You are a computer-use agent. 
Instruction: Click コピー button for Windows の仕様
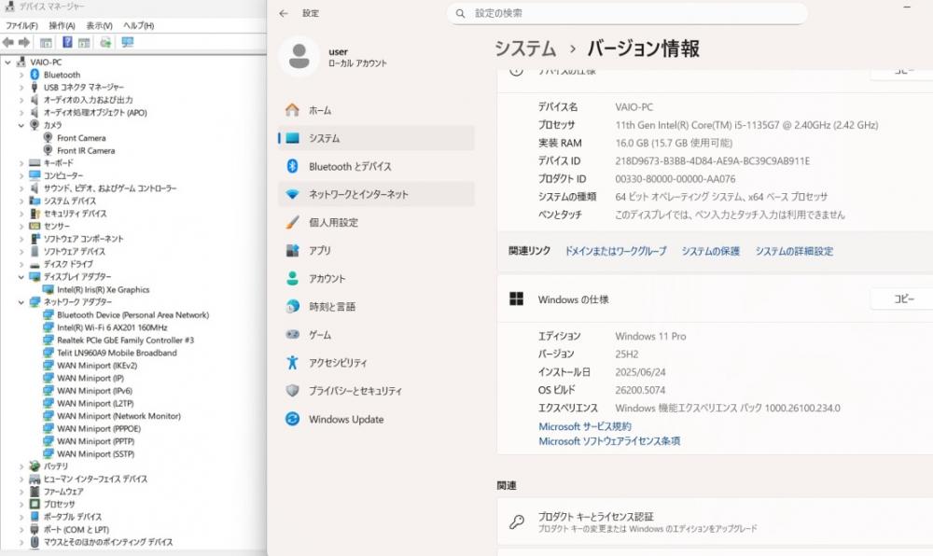(904, 299)
